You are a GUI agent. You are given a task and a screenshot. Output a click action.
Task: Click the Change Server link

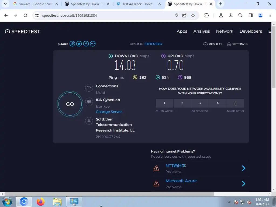pyautogui.click(x=109, y=112)
